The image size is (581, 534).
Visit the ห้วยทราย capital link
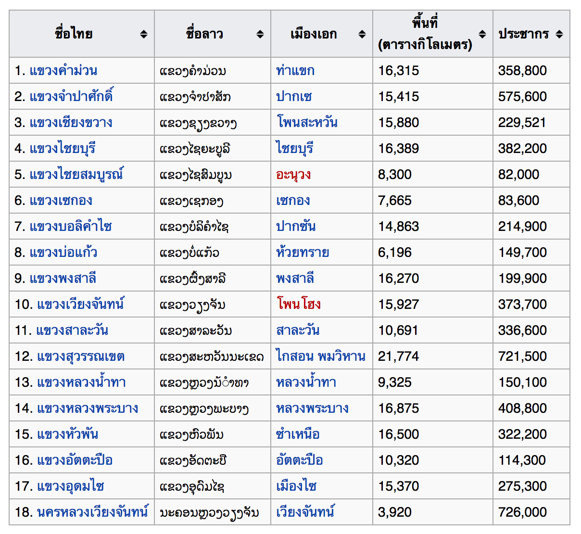302,253
